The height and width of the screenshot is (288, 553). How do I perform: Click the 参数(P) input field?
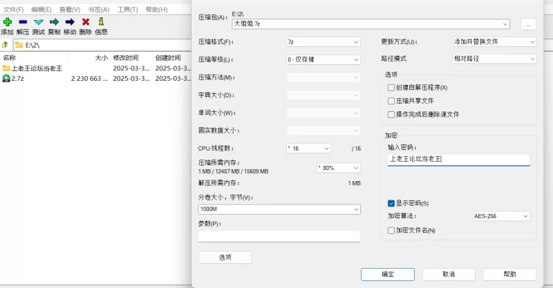click(x=279, y=236)
